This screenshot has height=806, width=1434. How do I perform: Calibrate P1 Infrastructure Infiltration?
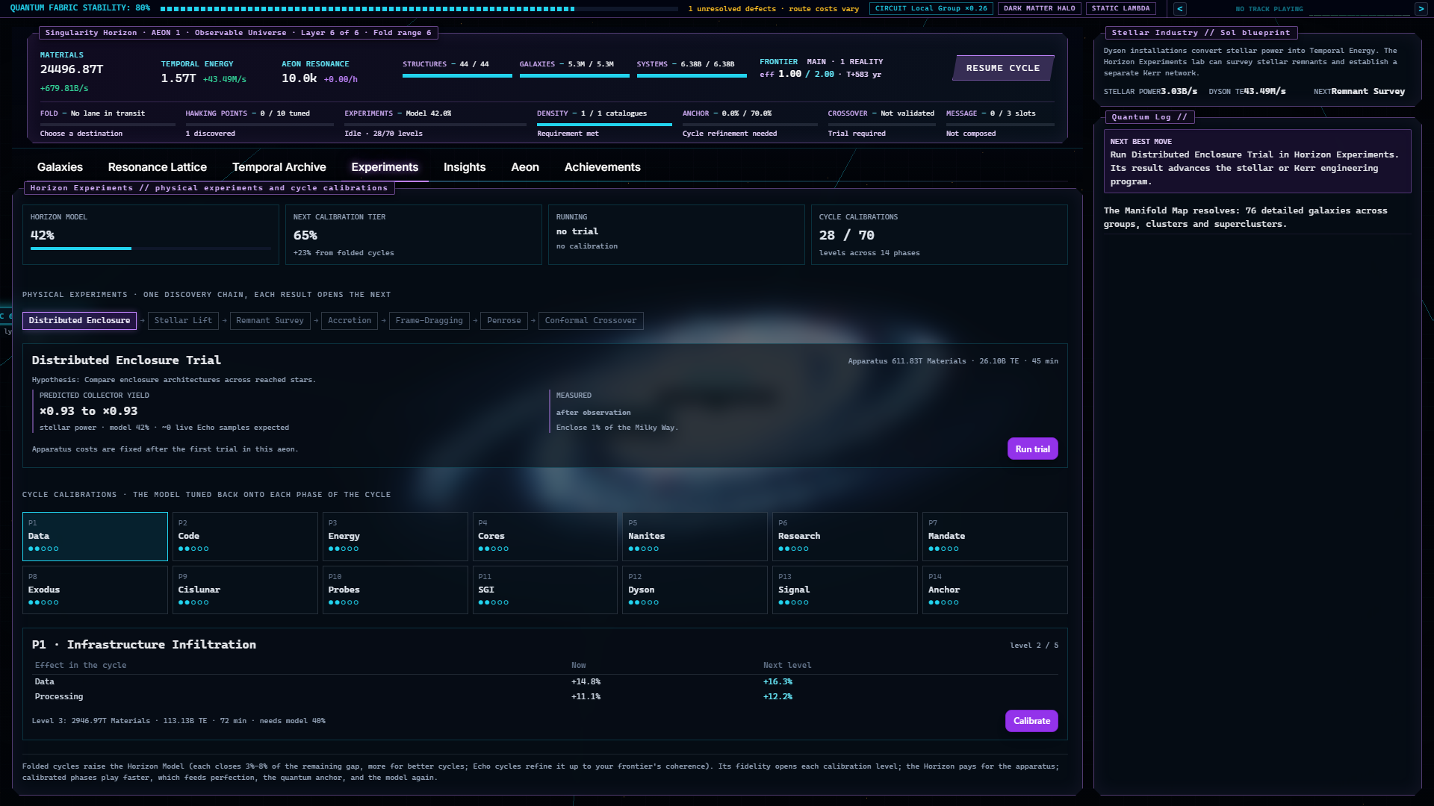[1031, 721]
